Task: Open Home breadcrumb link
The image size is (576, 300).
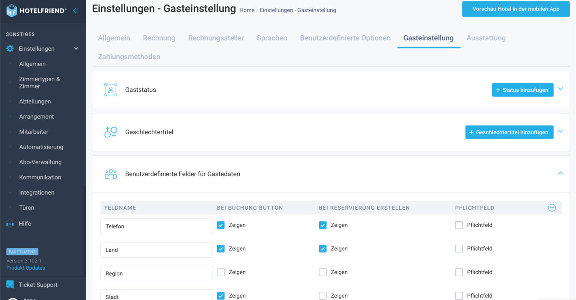Action: click(247, 10)
